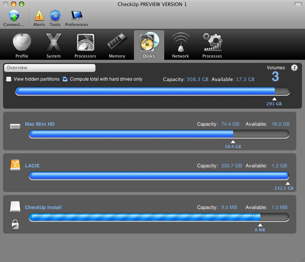Click the 8 MB used marker

260,228
